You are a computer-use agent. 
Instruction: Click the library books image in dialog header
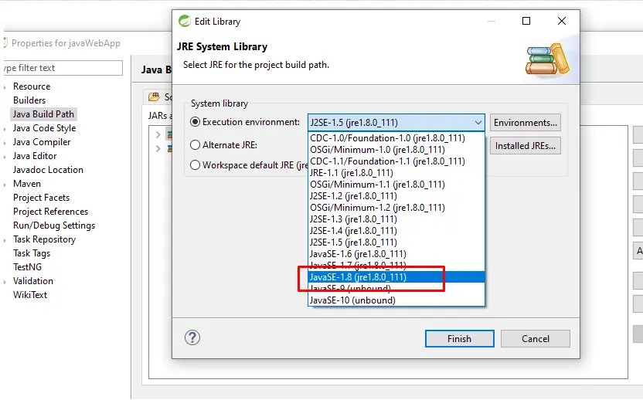point(548,59)
